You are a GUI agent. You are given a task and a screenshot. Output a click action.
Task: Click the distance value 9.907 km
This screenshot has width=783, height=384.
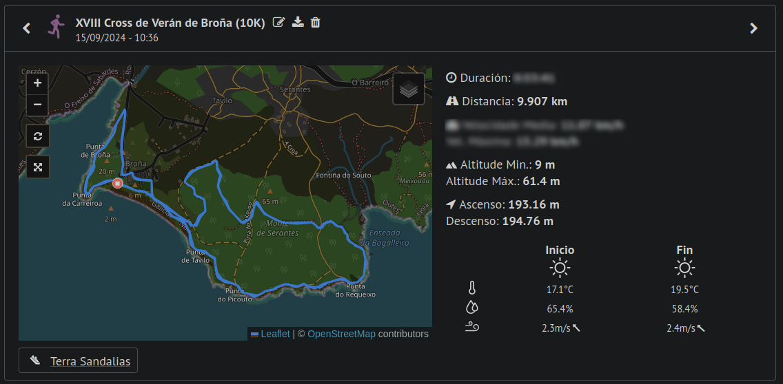(542, 102)
